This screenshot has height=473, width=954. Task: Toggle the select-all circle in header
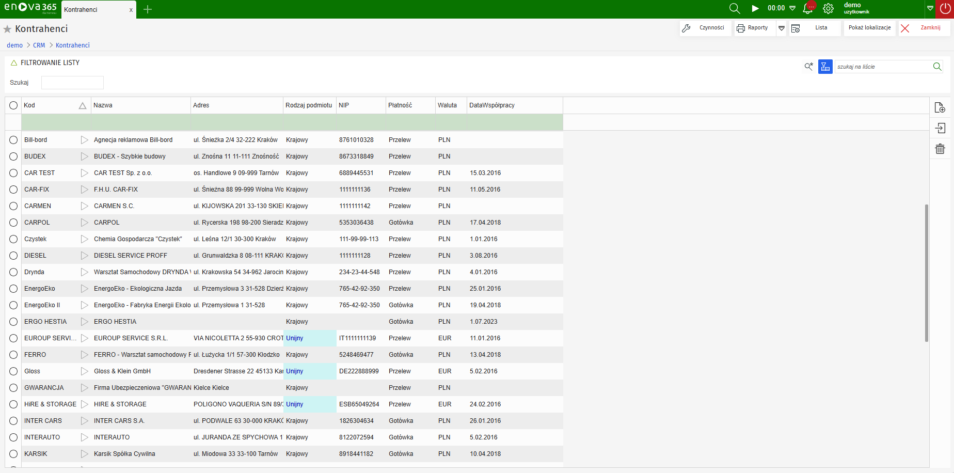pyautogui.click(x=13, y=105)
